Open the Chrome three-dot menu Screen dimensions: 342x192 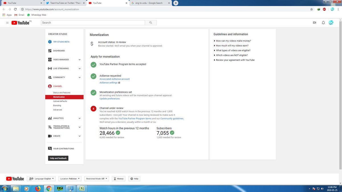click(338, 9)
